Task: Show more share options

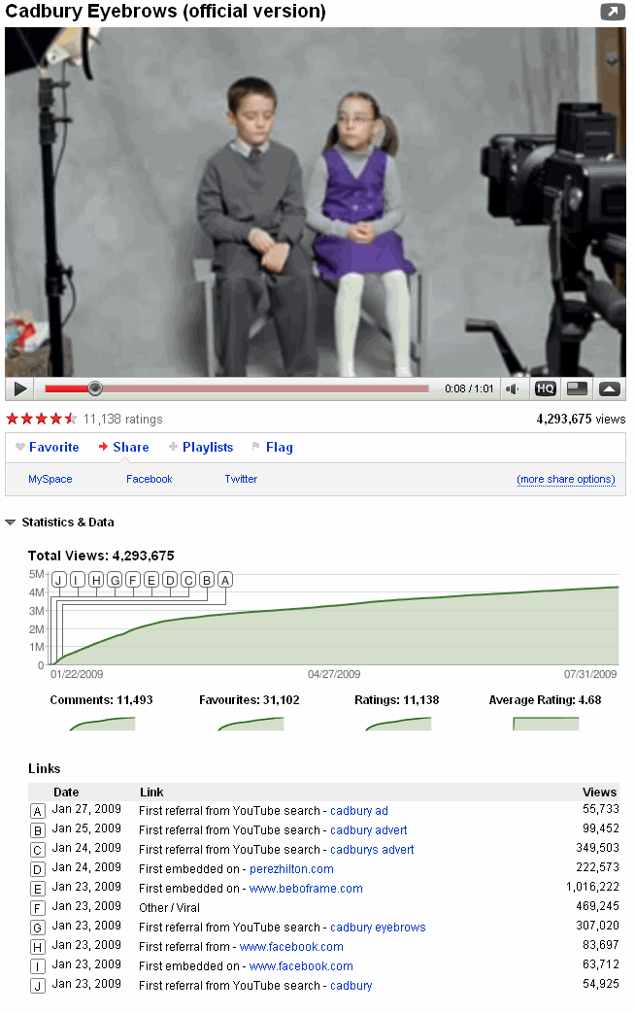Action: (x=566, y=479)
